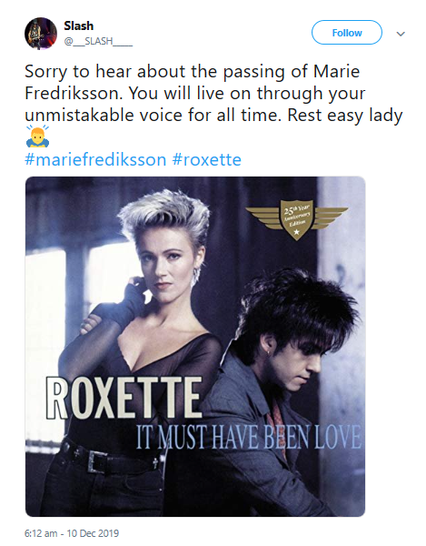This screenshot has height=546, width=426.
Task: Follow the Slash account
Action: click(347, 33)
